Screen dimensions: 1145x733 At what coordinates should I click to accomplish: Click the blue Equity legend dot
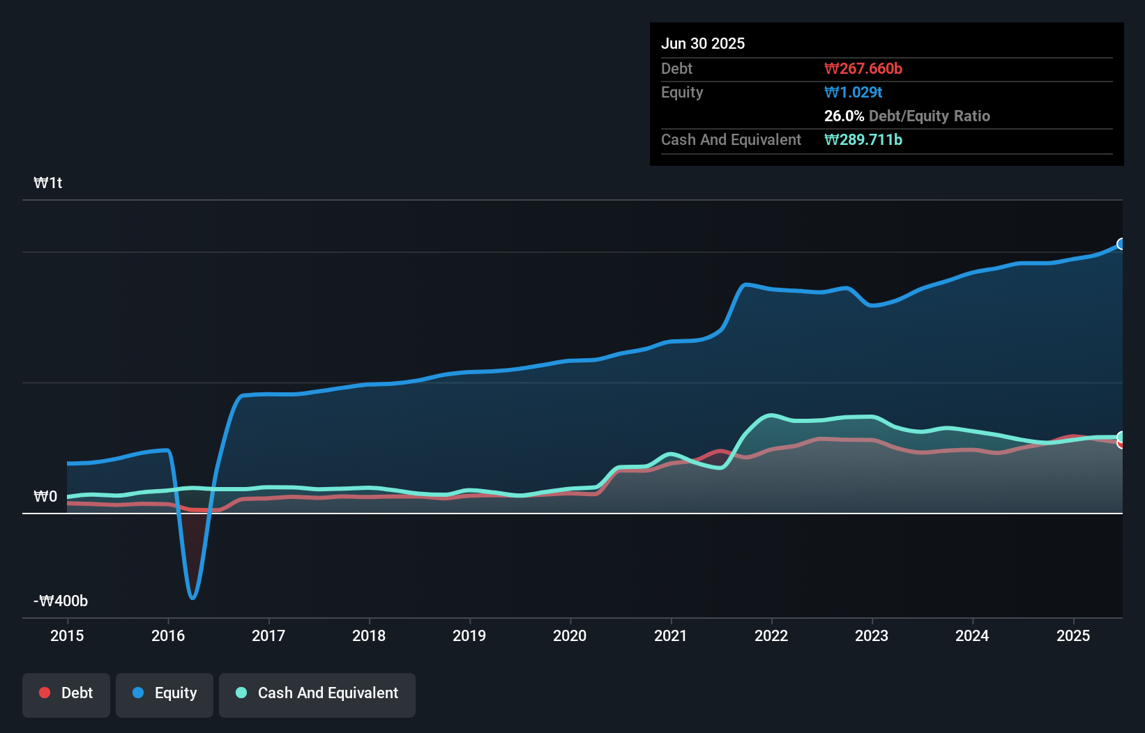point(138,693)
